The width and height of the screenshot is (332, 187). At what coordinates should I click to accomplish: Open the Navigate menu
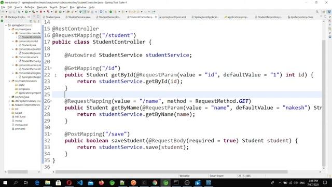[42, 7]
